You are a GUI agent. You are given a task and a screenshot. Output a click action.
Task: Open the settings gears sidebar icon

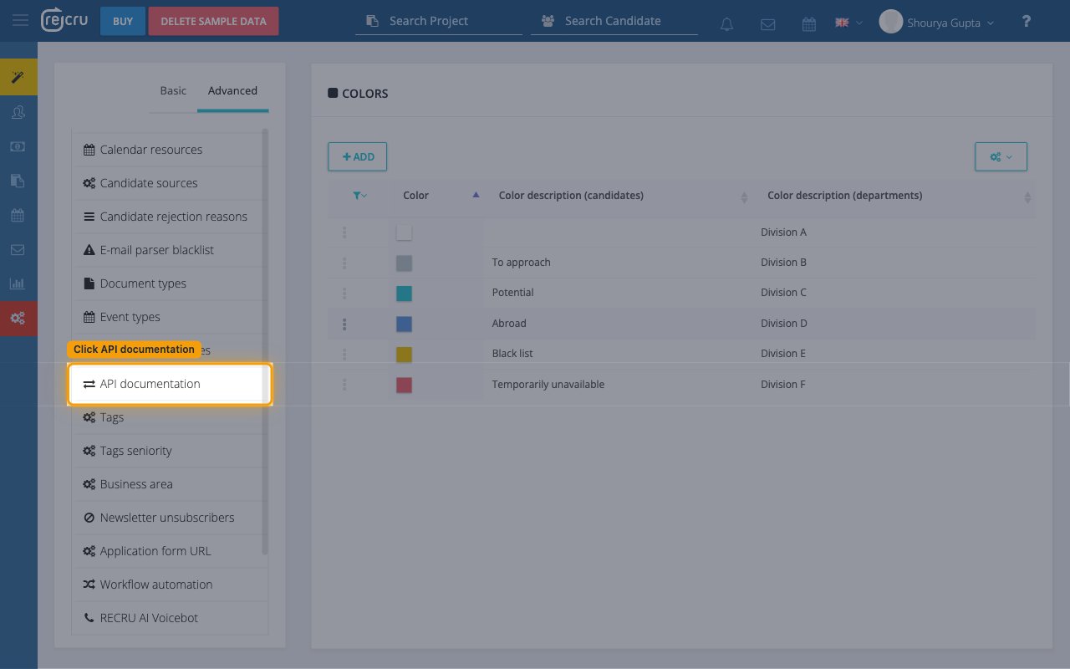point(18,319)
